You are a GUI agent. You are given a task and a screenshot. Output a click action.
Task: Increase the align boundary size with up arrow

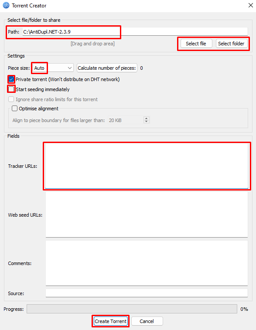(x=147, y=119)
